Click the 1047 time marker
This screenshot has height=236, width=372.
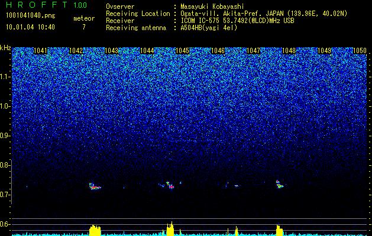coord(253,50)
